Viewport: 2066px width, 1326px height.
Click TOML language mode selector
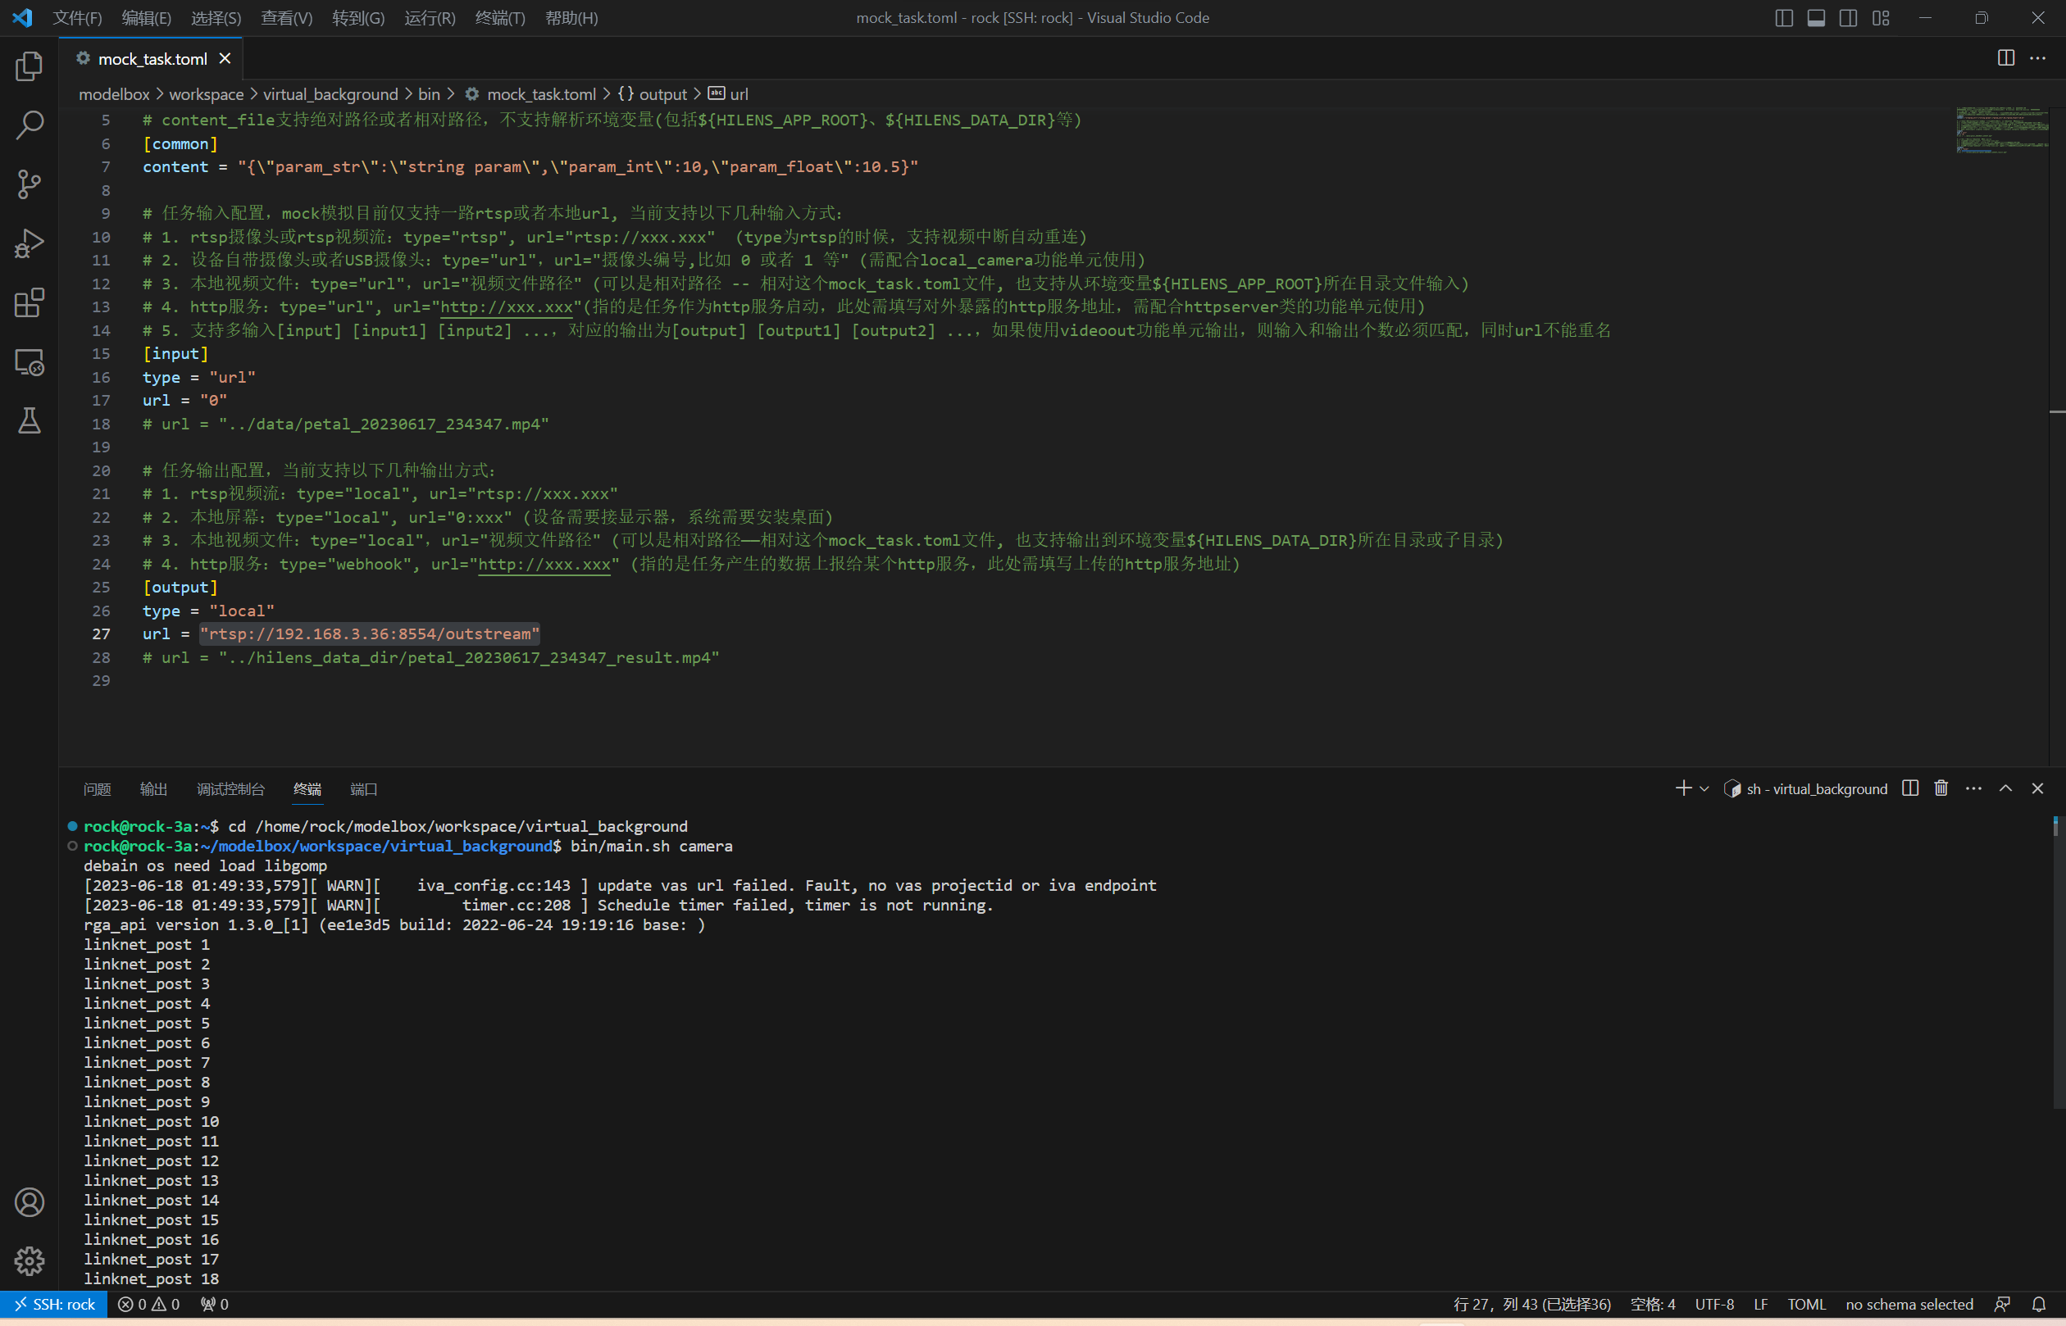point(1806,1305)
